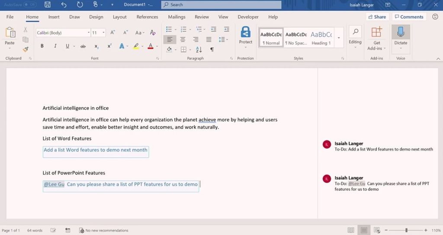Open the font name dropdown

tap(88, 32)
